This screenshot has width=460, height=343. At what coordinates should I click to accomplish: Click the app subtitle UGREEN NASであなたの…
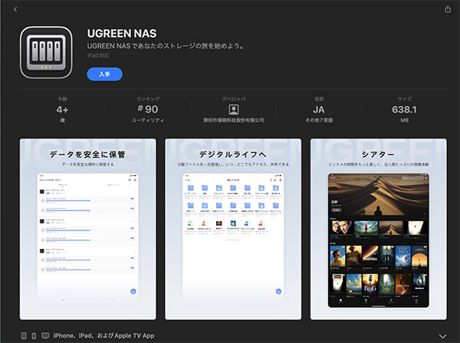pyautogui.click(x=166, y=46)
